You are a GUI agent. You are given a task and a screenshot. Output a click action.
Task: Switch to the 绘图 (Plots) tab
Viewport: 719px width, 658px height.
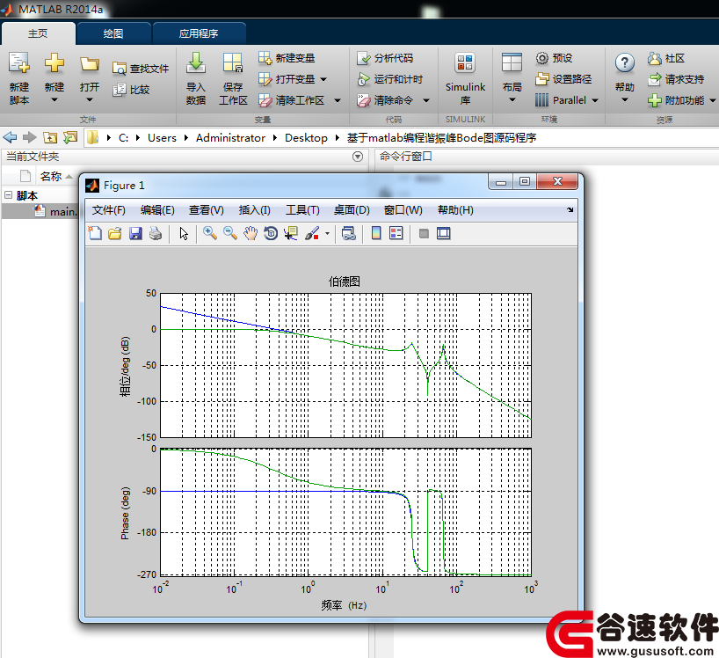click(113, 33)
